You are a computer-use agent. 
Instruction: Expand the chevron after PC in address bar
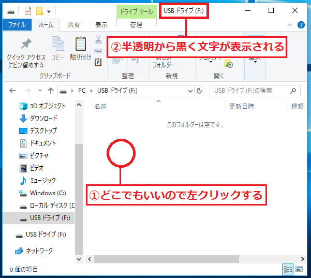[x=91, y=91]
